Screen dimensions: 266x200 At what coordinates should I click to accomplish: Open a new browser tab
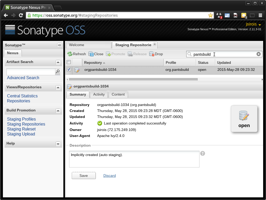click(58, 8)
